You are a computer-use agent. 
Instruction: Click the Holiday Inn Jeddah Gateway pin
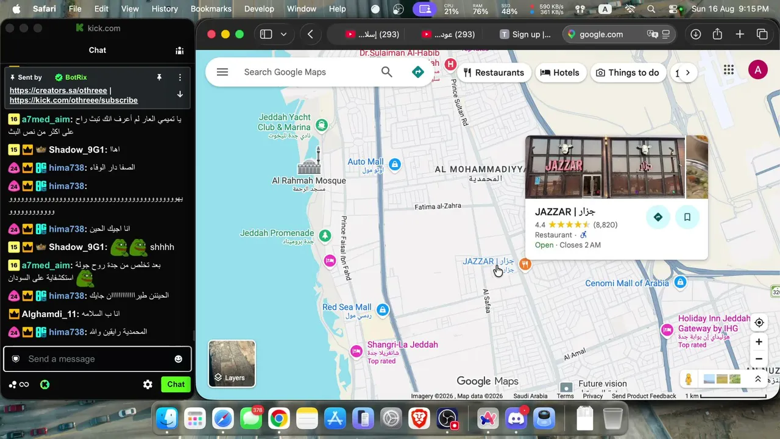pyautogui.click(x=667, y=330)
